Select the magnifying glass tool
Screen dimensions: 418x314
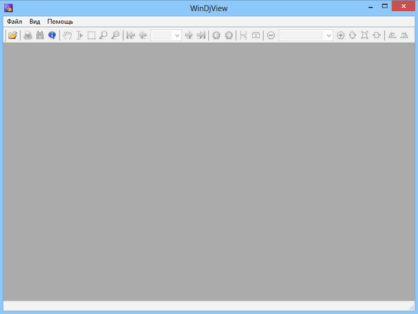[103, 36]
